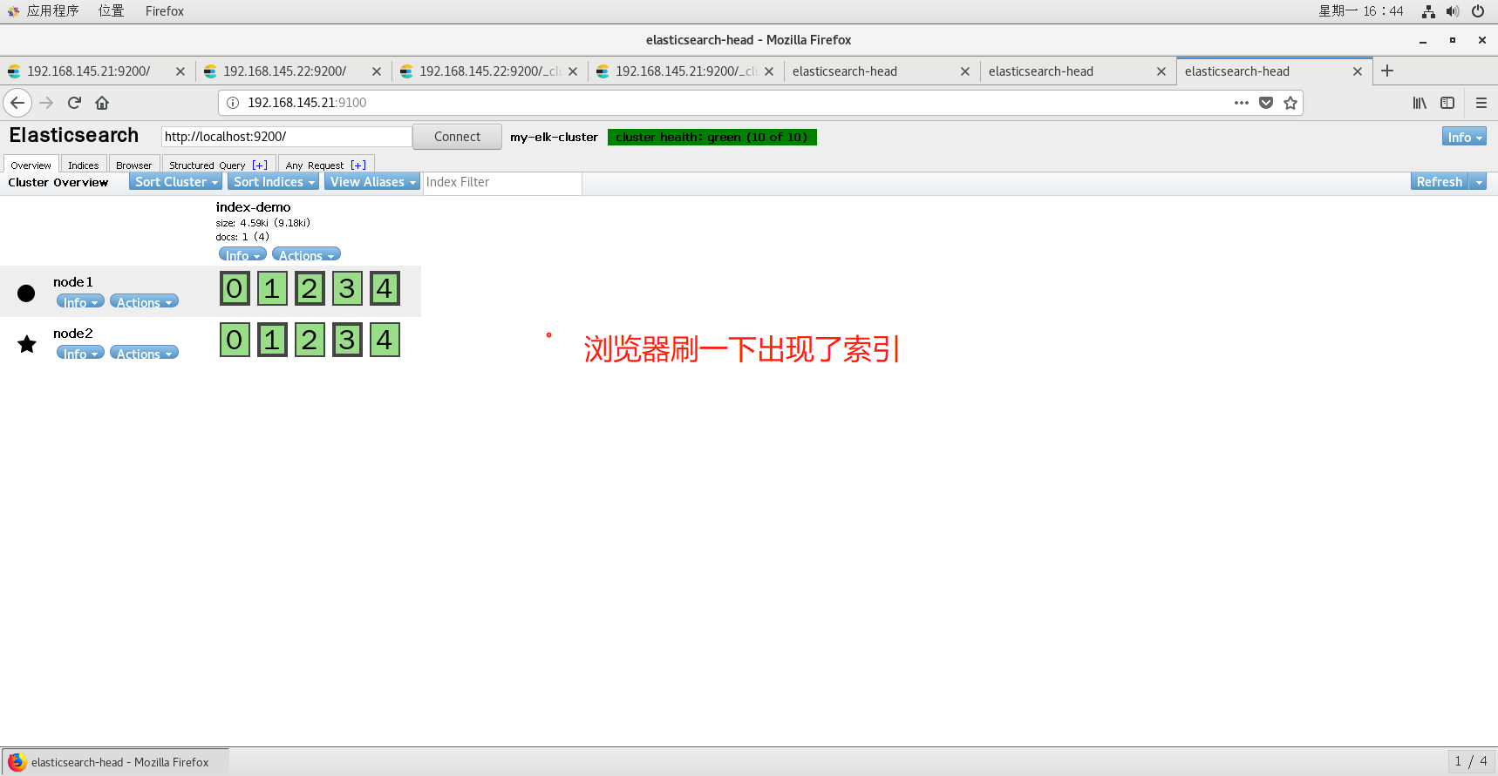
Task: Open the Firefox hamburger menu
Action: point(1481,103)
